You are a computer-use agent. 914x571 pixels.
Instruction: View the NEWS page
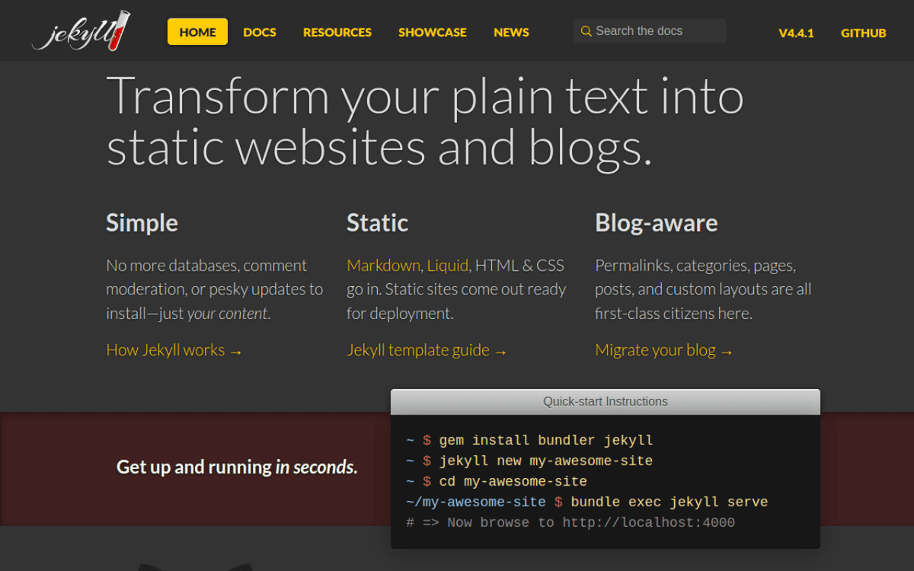pyautogui.click(x=511, y=32)
